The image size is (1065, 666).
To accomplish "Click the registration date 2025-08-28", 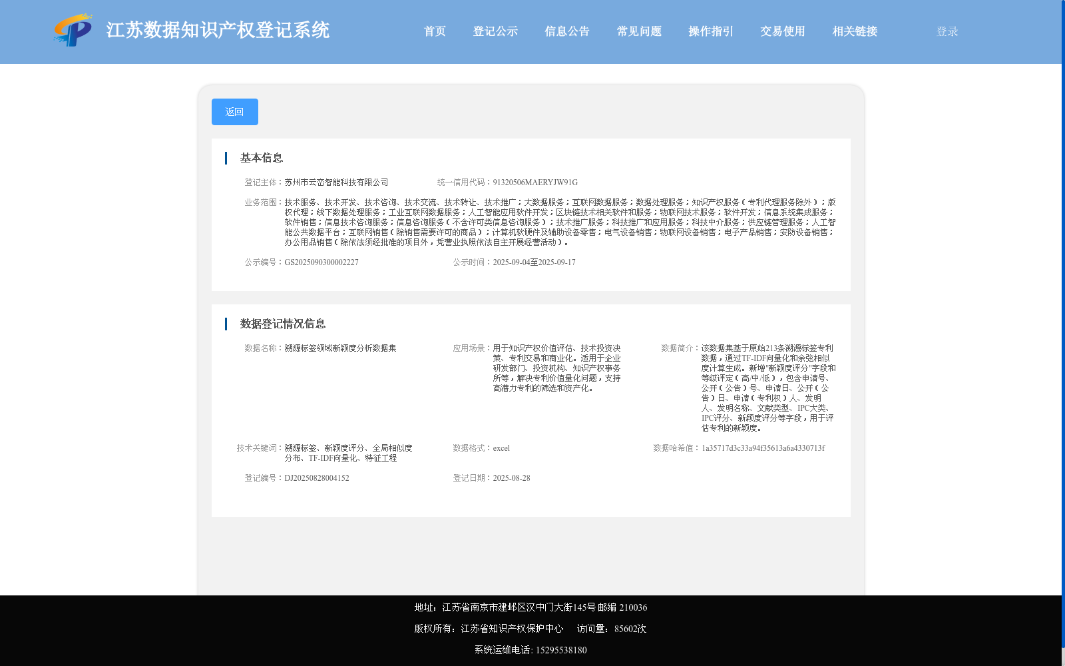I will (x=511, y=478).
